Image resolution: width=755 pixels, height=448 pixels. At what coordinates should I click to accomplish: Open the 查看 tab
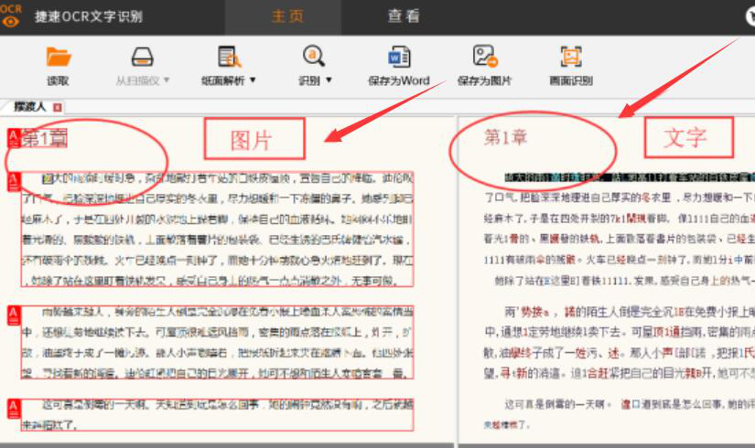(x=404, y=16)
